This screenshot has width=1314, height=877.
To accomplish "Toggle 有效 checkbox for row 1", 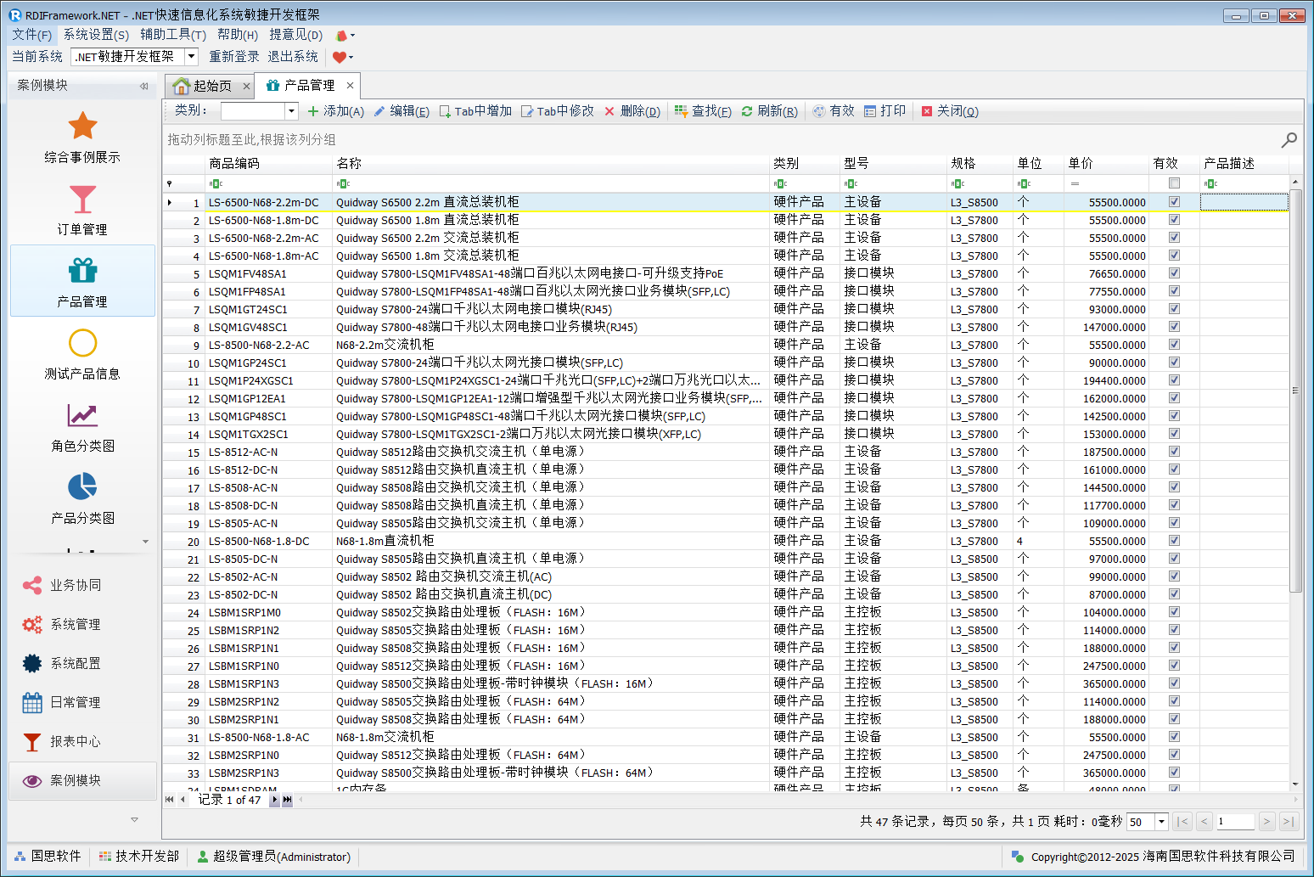I will click(x=1174, y=202).
